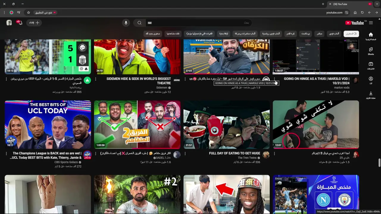Select the 'ألعاب فيديو رياضية' filter chip

(x=271, y=34)
